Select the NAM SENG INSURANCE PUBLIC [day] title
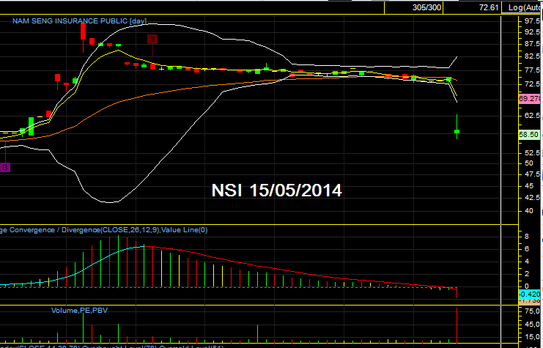Screen dimensions: 543x348 pos(79,21)
